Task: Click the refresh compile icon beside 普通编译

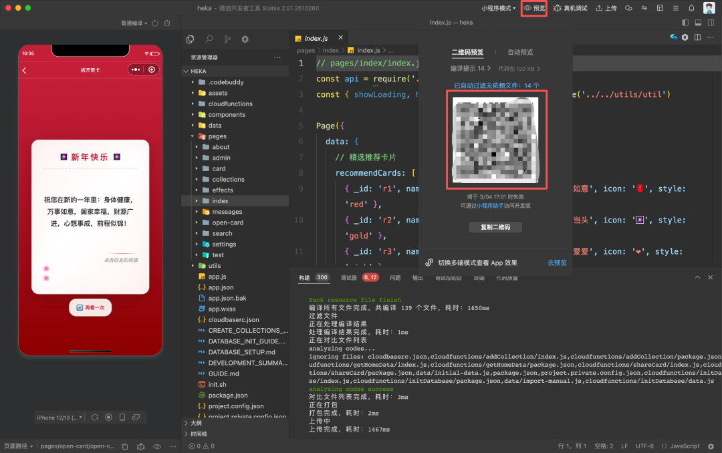Action: pos(155,23)
